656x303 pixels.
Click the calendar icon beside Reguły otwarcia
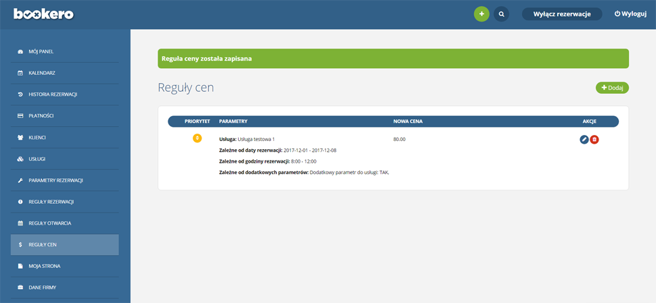pyautogui.click(x=20, y=223)
